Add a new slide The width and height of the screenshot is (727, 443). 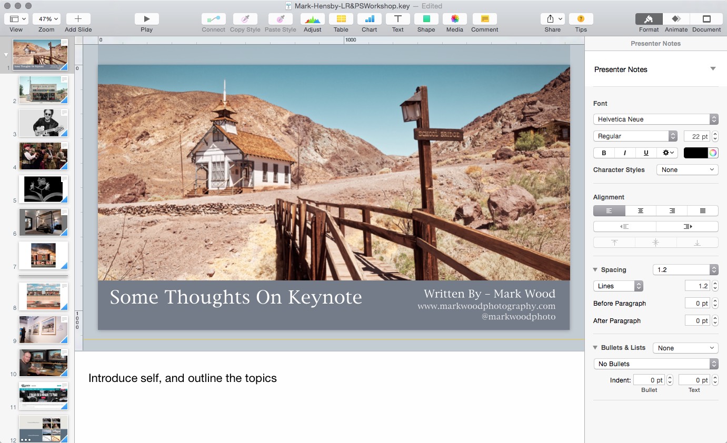click(78, 19)
